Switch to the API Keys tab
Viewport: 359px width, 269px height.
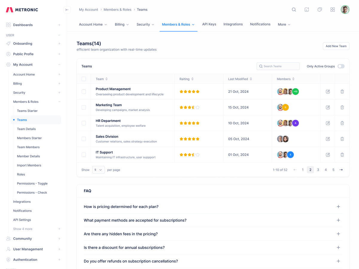click(x=209, y=24)
